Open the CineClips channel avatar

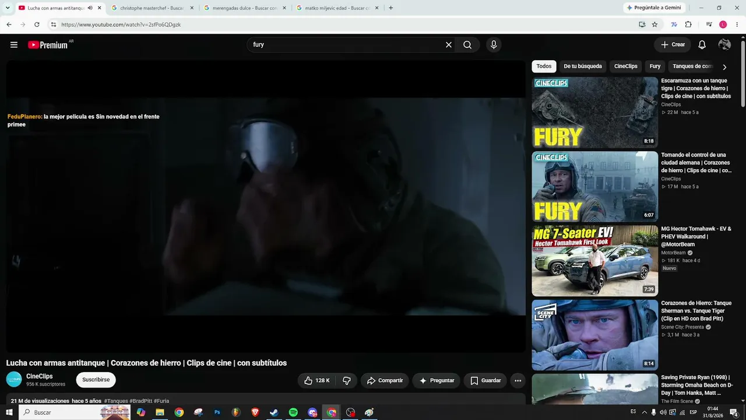click(14, 379)
